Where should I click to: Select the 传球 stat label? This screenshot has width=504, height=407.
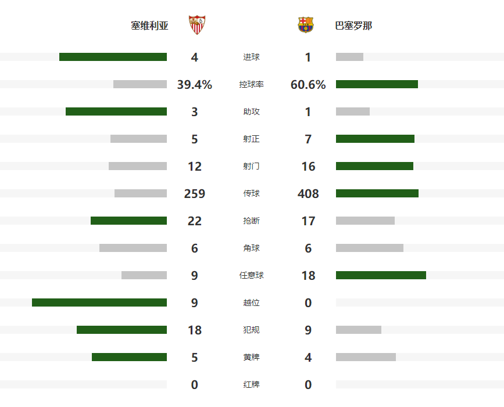[x=251, y=193]
